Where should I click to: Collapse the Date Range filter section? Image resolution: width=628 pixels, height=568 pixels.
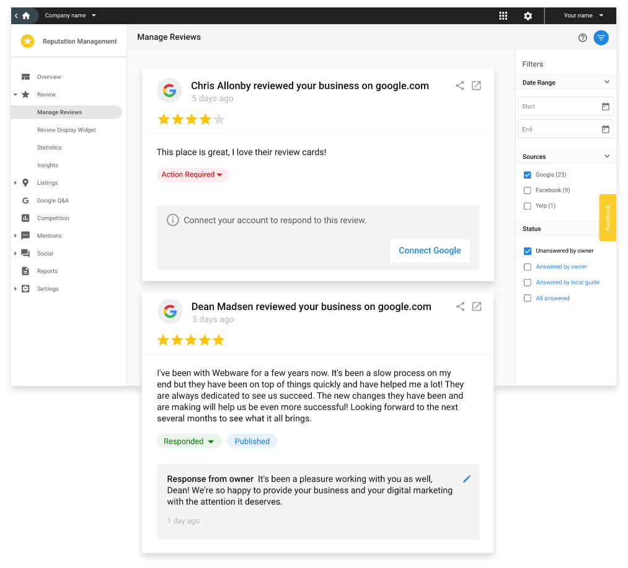click(x=606, y=82)
